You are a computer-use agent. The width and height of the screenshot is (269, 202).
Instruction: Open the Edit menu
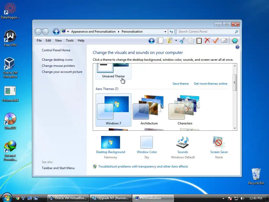click(48, 41)
